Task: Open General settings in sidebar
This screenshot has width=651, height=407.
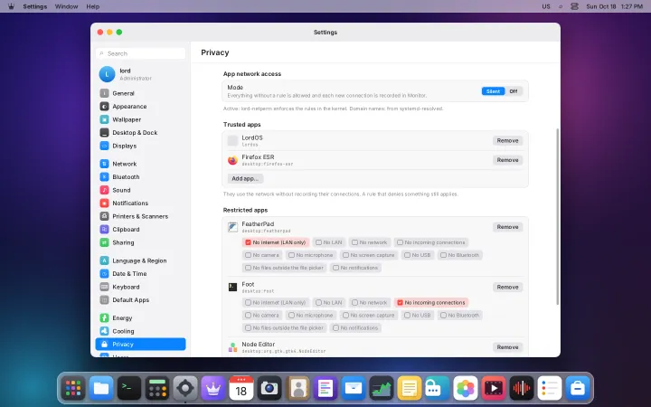Action: tap(140, 93)
